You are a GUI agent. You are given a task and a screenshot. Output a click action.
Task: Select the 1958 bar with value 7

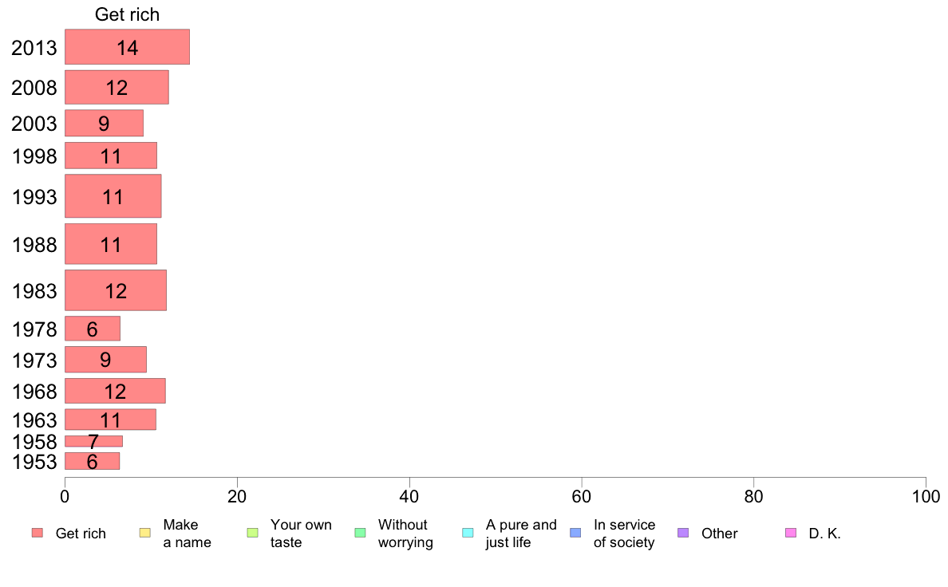pos(93,441)
